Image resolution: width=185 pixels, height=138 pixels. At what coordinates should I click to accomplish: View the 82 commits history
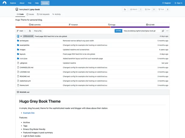click(35, 25)
